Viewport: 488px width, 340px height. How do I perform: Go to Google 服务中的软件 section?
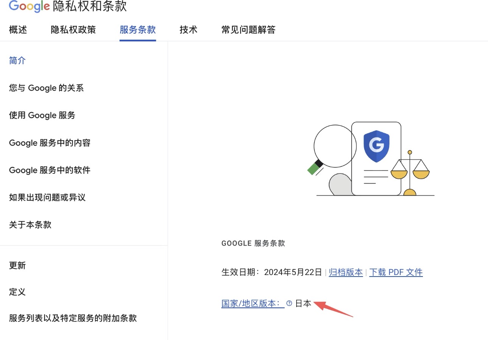pos(50,170)
